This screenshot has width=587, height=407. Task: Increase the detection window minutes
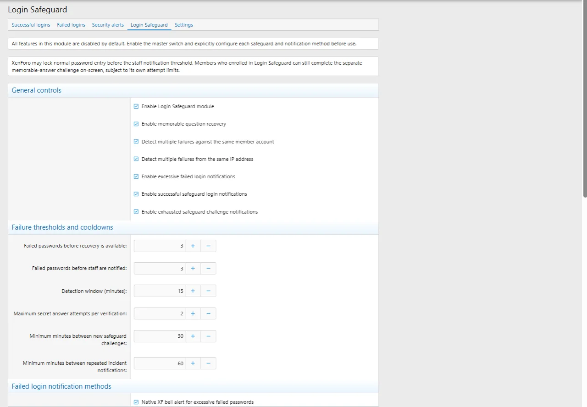pyautogui.click(x=193, y=291)
